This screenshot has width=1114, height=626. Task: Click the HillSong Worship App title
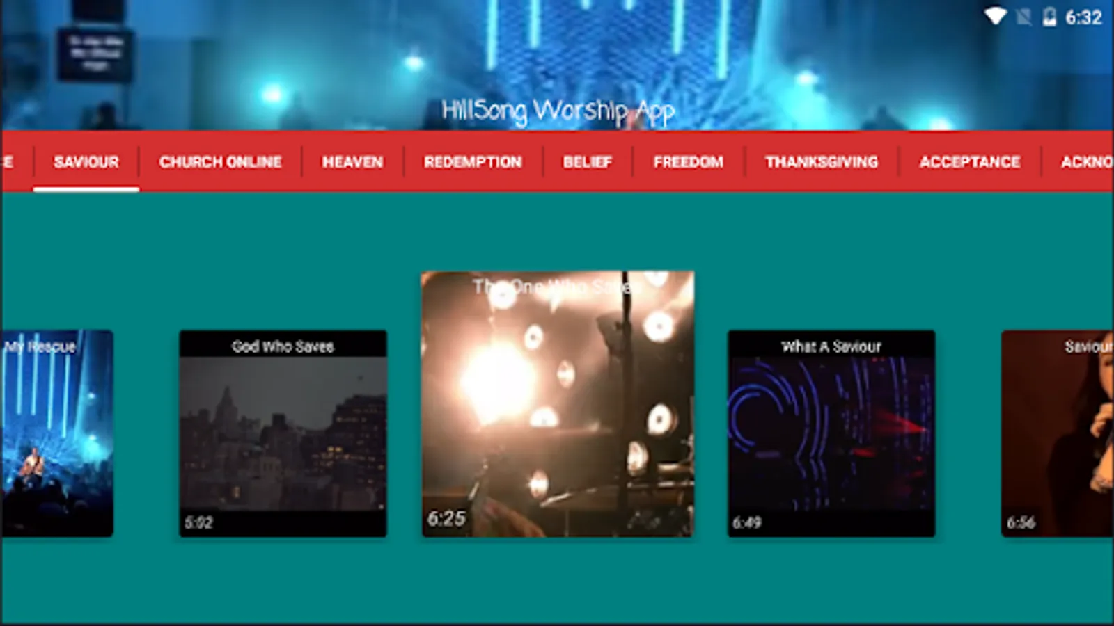click(558, 111)
